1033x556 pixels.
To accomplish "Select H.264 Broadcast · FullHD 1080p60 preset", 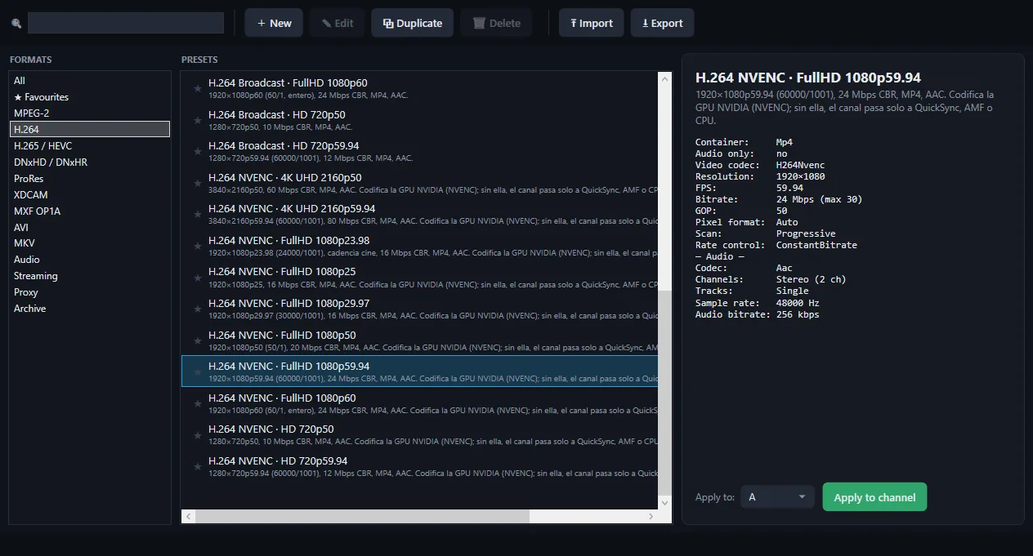I will click(x=420, y=89).
